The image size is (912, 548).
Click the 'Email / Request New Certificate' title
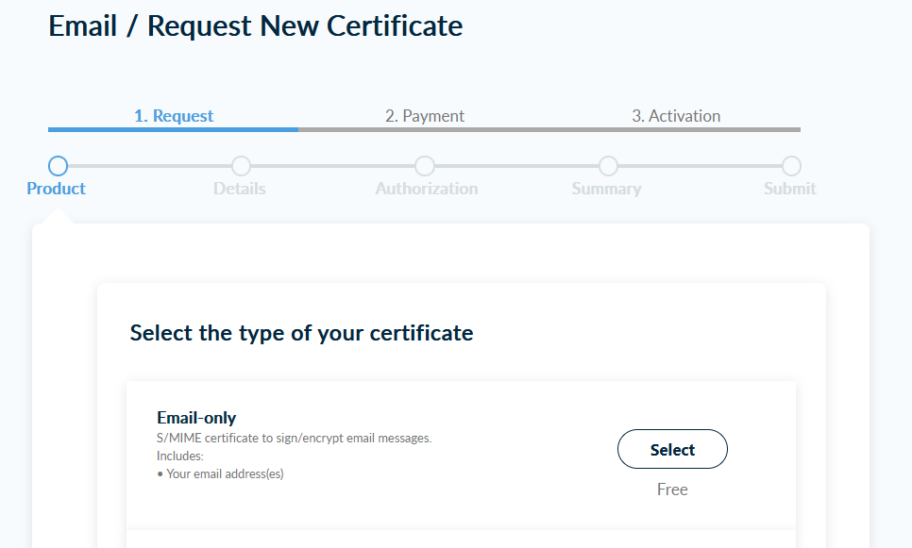[255, 26]
